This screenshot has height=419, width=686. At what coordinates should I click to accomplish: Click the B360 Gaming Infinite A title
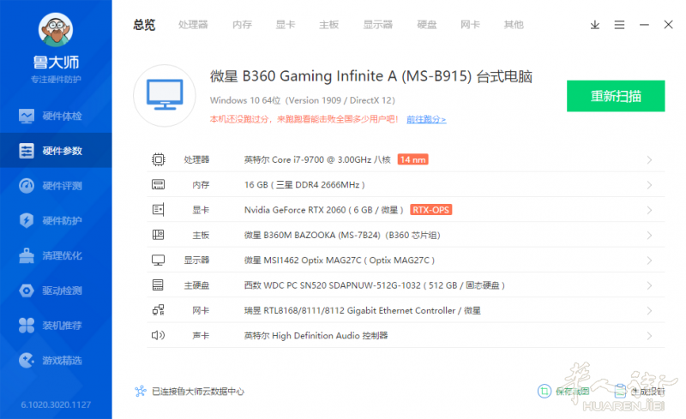[371, 76]
